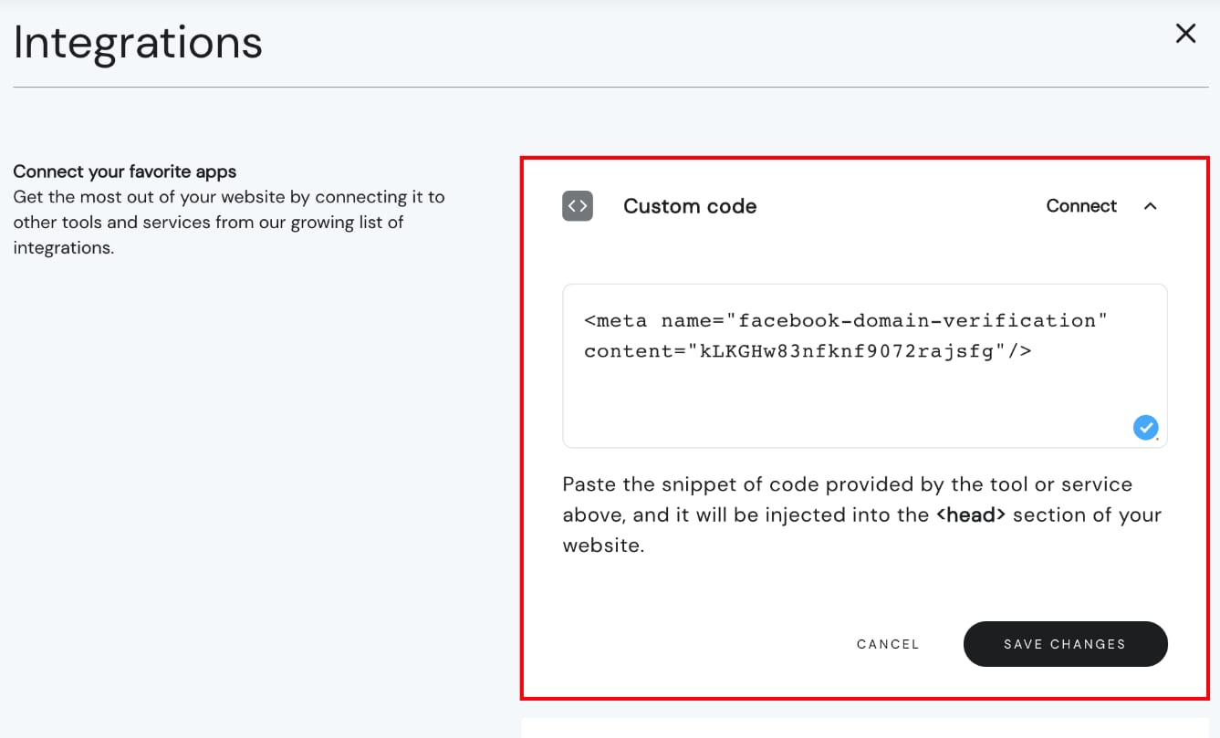Click the Custom code brackets icon
This screenshot has width=1220, height=738.
pos(578,206)
